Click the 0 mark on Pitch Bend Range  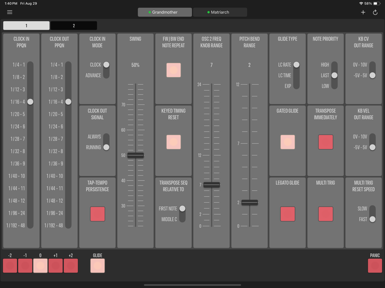coord(238,226)
